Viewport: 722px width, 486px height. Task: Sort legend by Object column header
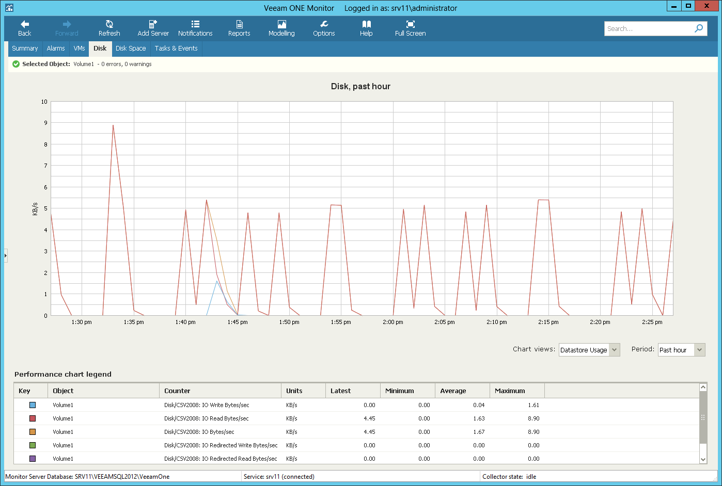(103, 391)
